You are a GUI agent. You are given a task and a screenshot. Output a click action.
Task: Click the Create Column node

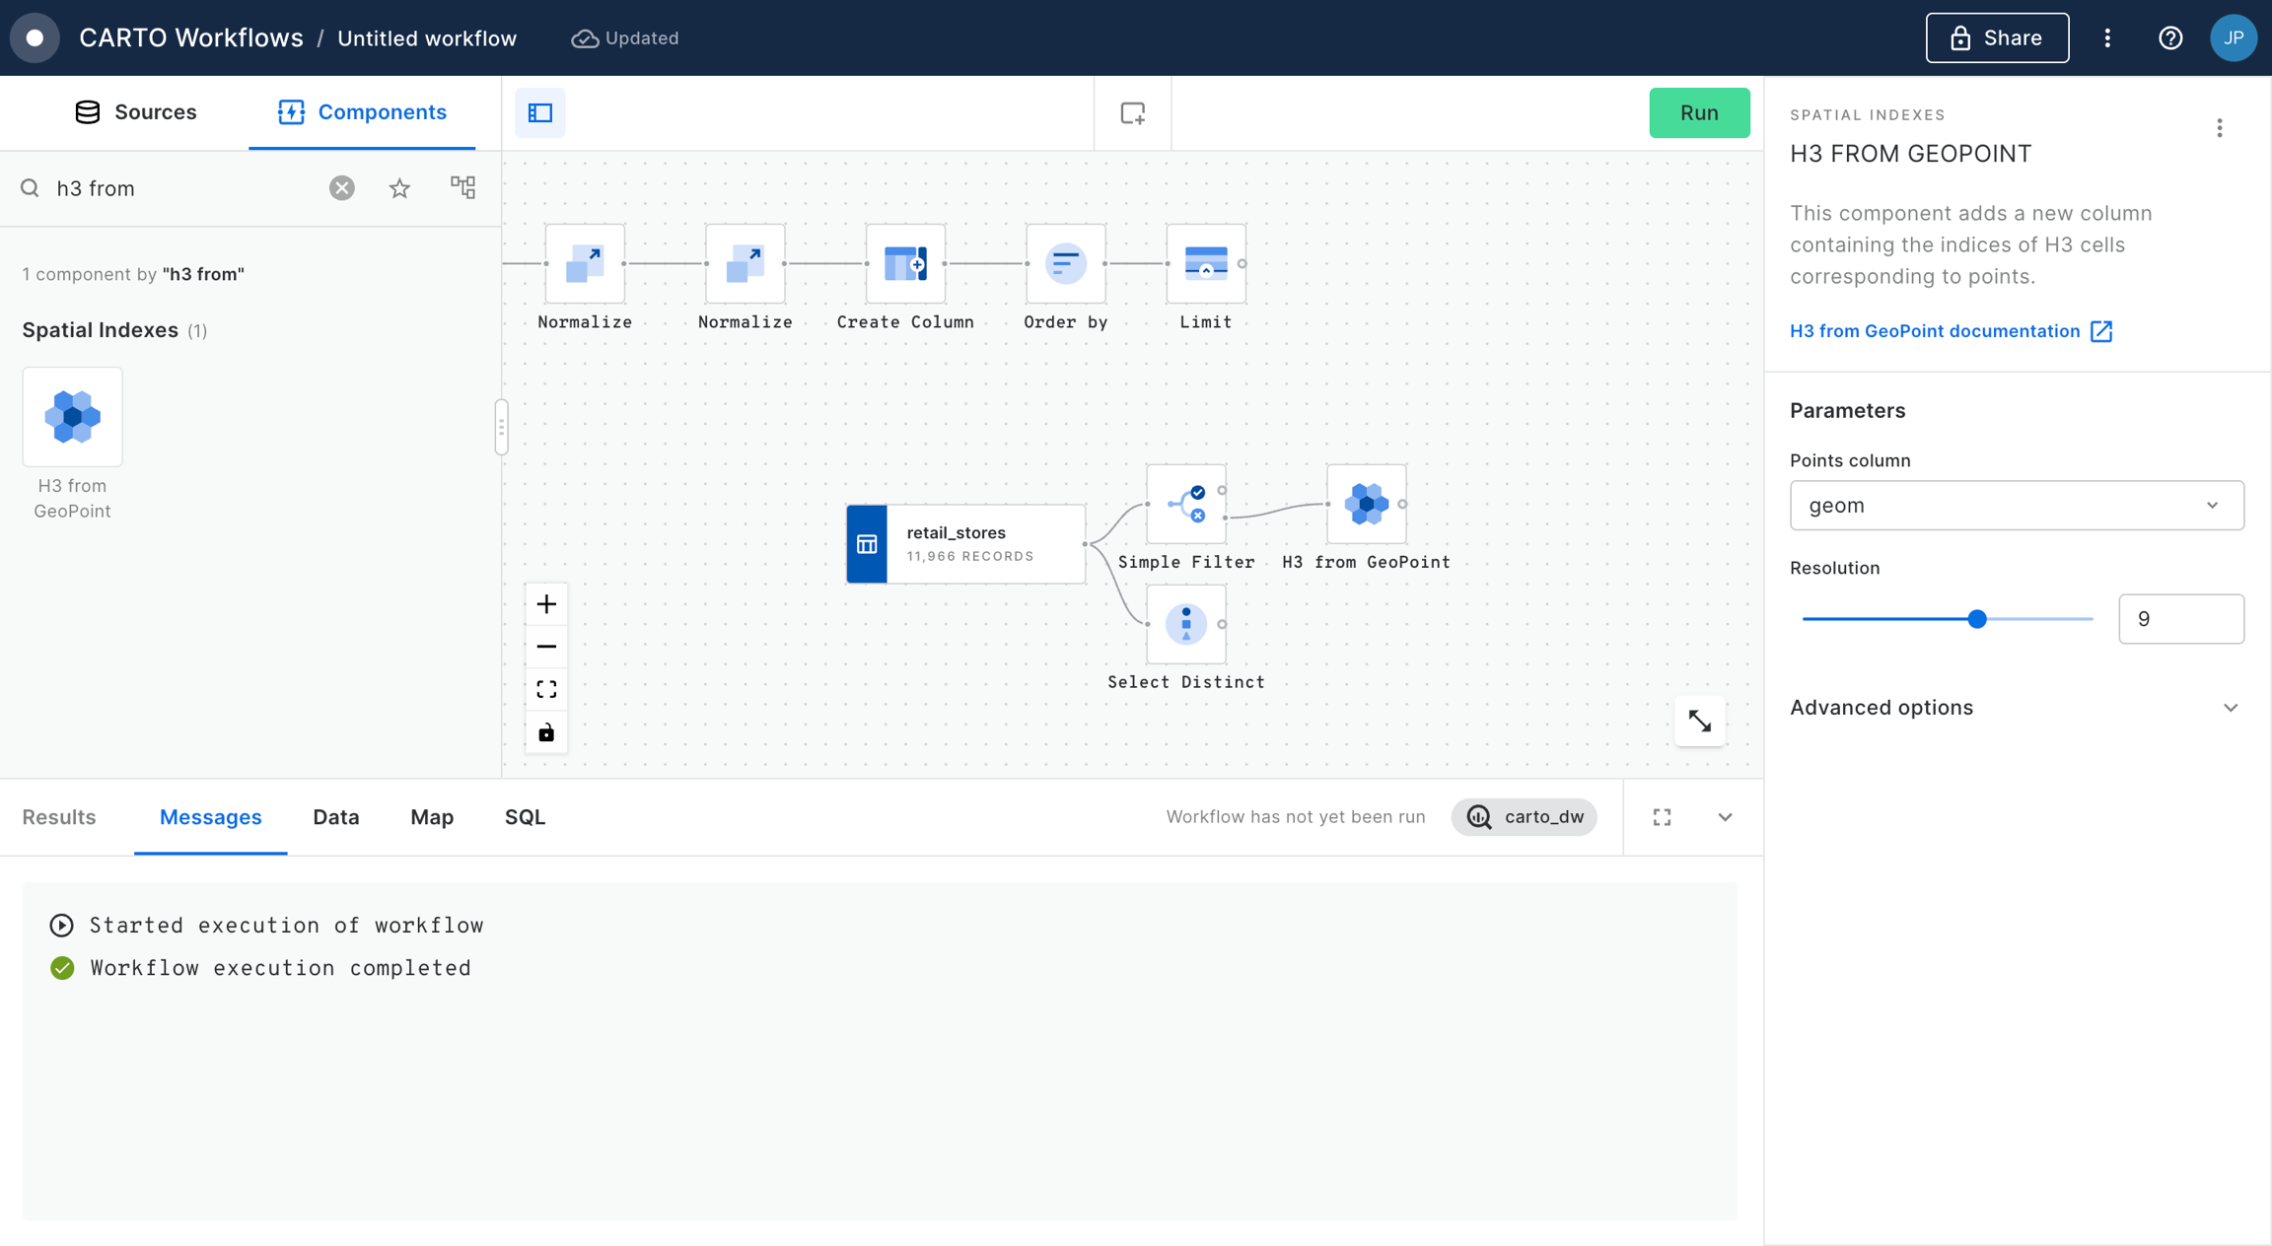point(904,263)
